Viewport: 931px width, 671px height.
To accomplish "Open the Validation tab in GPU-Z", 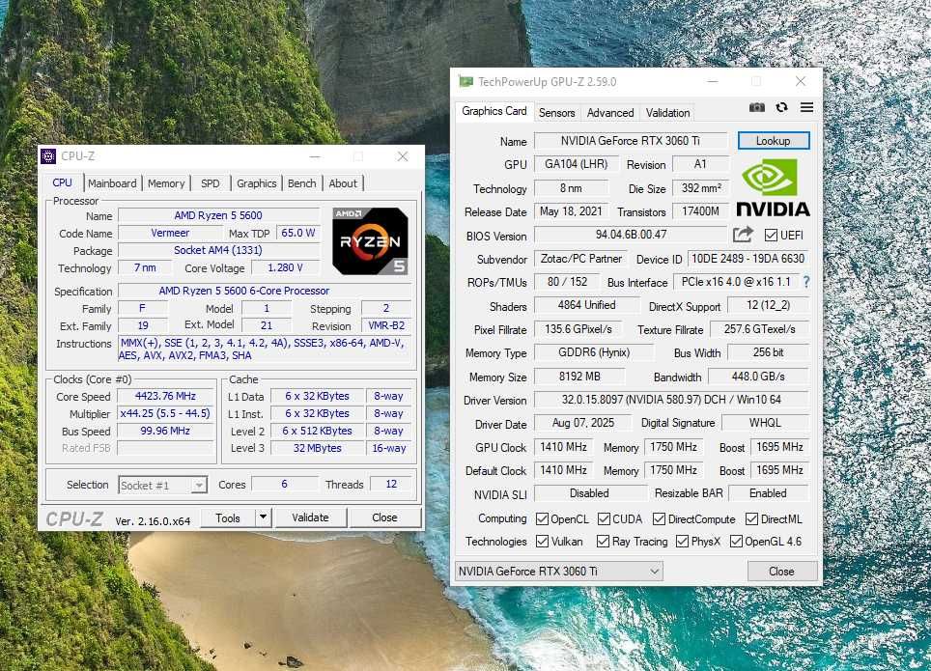I will click(668, 113).
